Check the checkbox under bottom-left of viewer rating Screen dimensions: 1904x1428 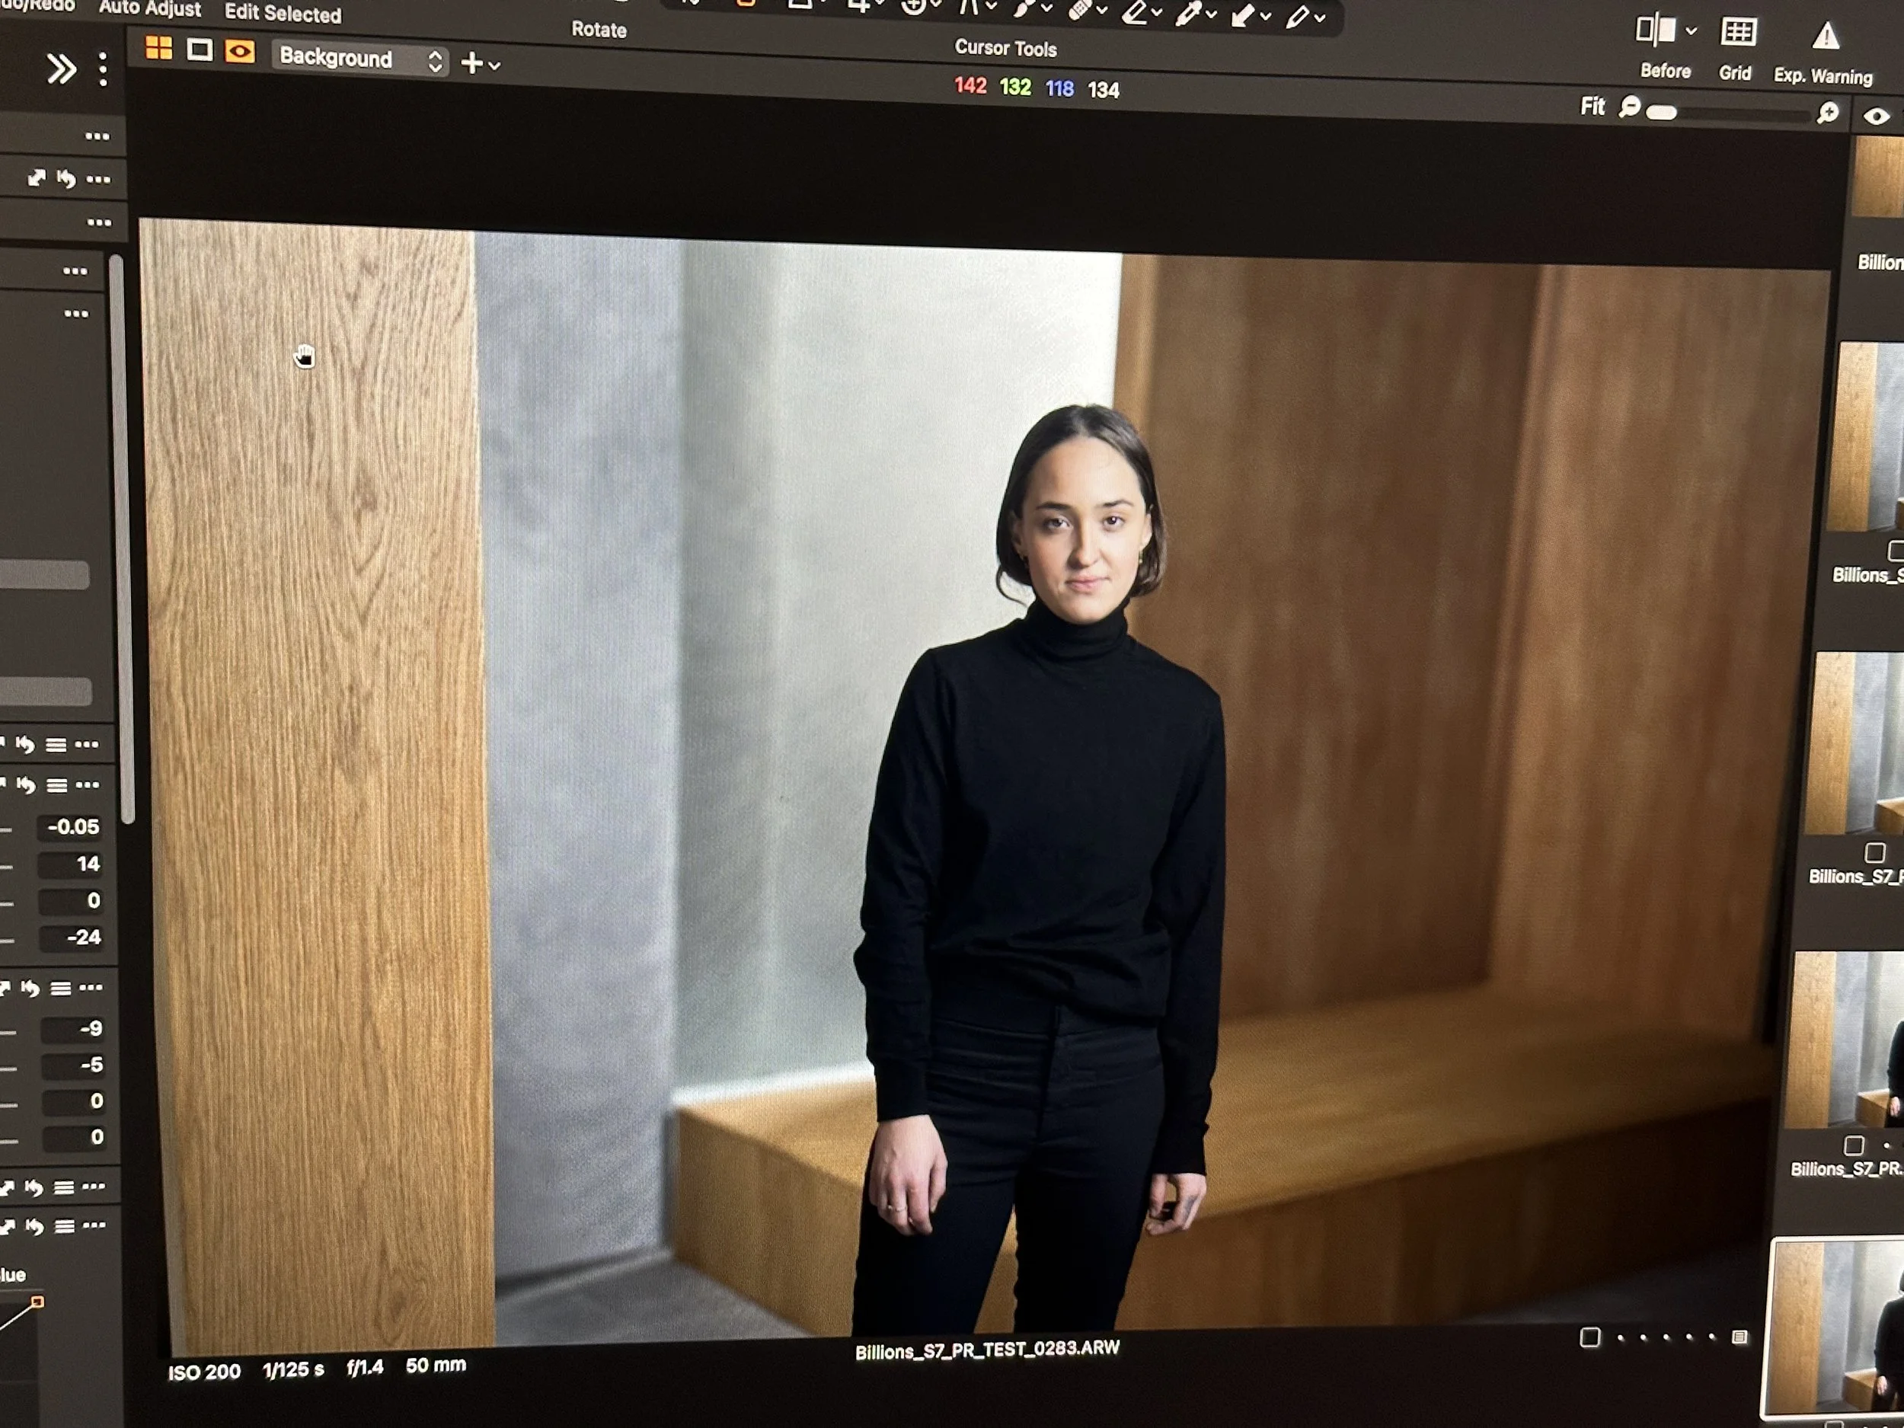[1589, 1337]
